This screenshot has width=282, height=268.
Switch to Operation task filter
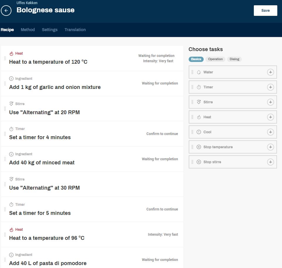[x=215, y=59]
